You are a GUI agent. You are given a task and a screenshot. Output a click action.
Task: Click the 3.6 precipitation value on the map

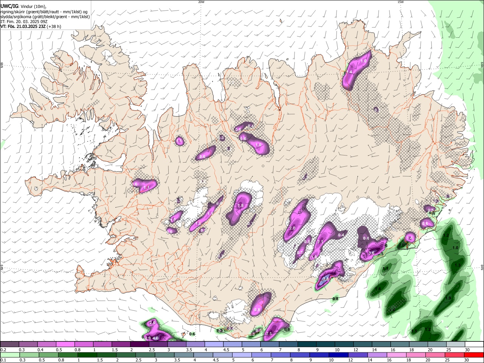tap(371, 253)
